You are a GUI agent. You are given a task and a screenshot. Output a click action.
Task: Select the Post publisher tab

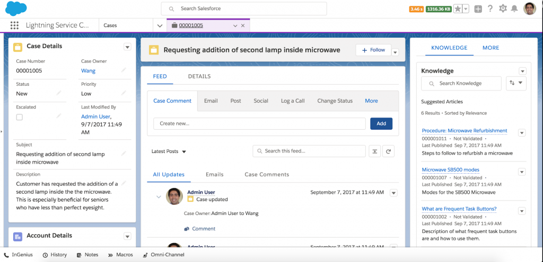coord(236,101)
